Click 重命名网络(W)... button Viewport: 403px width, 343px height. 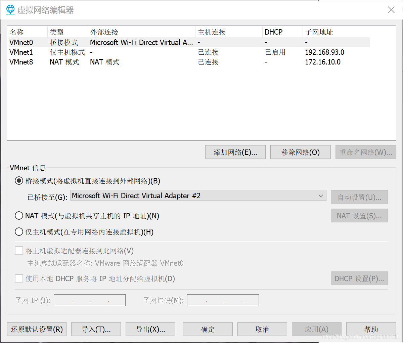click(366, 152)
